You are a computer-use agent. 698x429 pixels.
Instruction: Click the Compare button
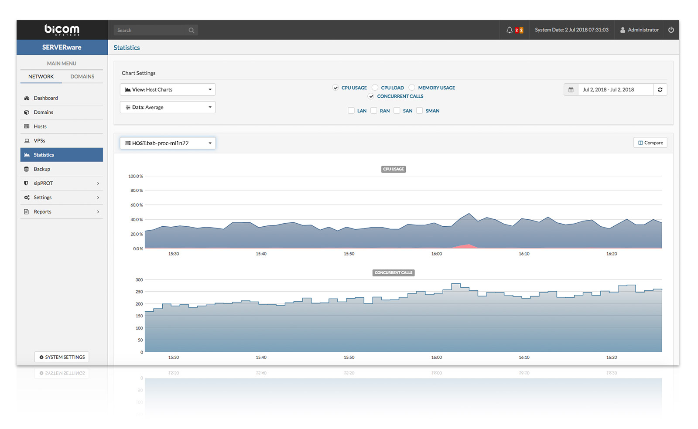(x=650, y=142)
